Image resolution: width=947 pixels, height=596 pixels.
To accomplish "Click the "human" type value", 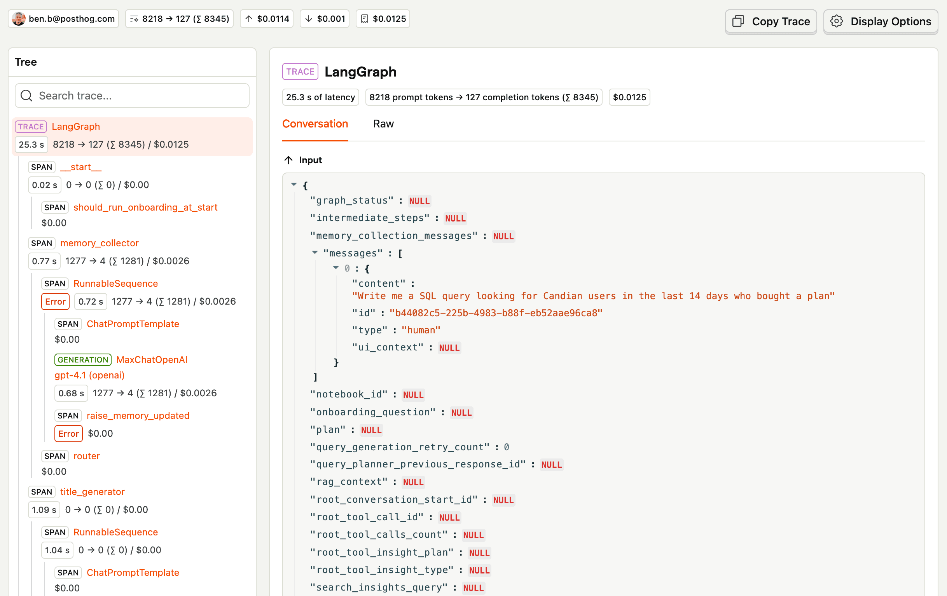I will pos(420,330).
